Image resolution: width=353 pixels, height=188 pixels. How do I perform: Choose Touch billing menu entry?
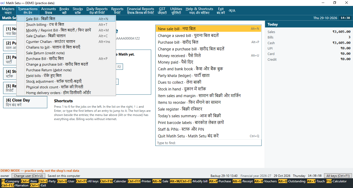(x=66, y=25)
